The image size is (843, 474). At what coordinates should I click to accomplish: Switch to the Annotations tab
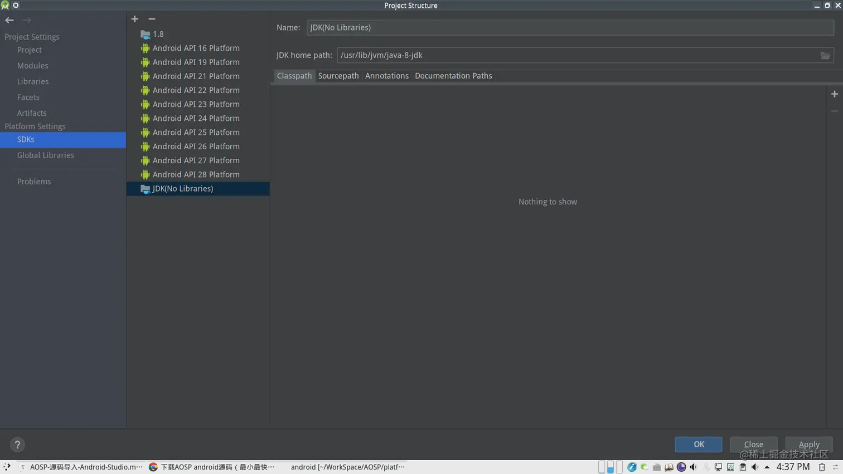tap(387, 76)
